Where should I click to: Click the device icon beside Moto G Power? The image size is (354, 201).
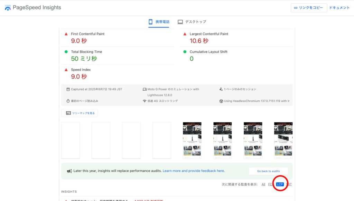coord(145,89)
